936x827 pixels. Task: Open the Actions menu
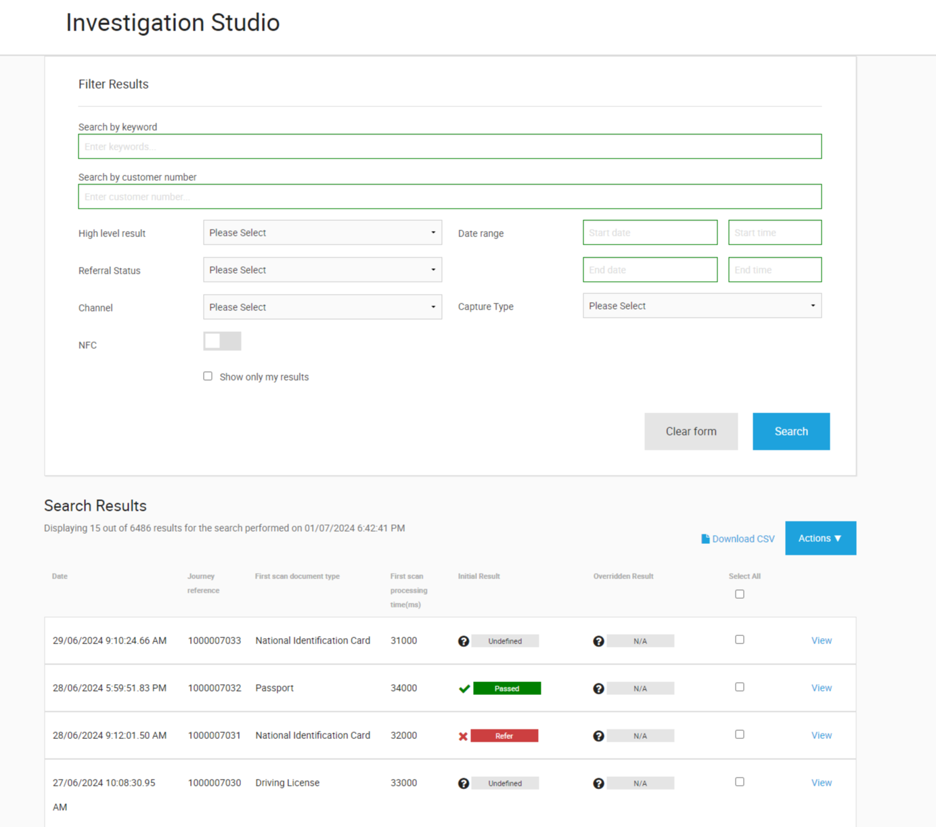click(x=820, y=538)
